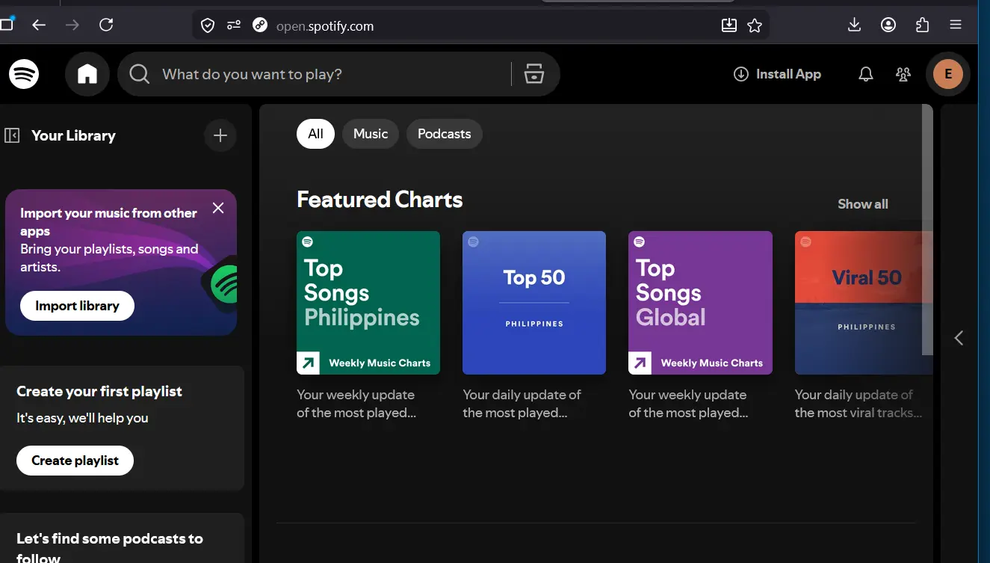Open Viral 50 Philippines chart cover
The image size is (990, 563).
[x=864, y=303]
